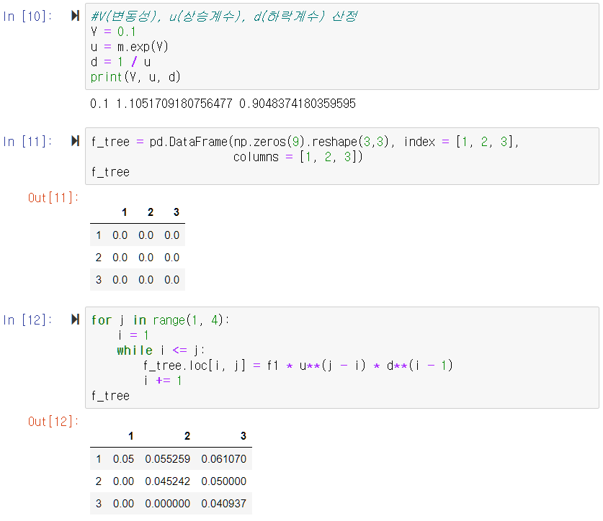
Task: Click the Out[11] output prompt
Action: [53, 197]
